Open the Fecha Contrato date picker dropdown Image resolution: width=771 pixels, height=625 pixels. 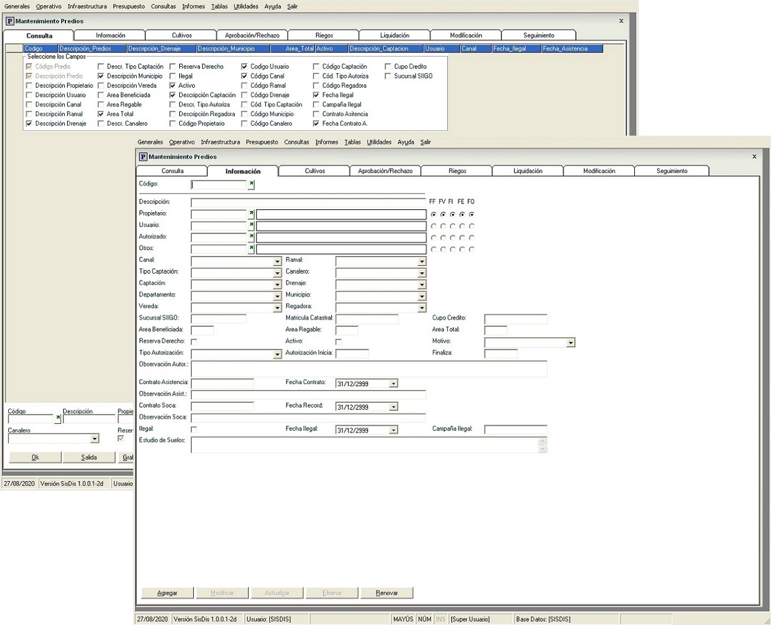[393, 384]
